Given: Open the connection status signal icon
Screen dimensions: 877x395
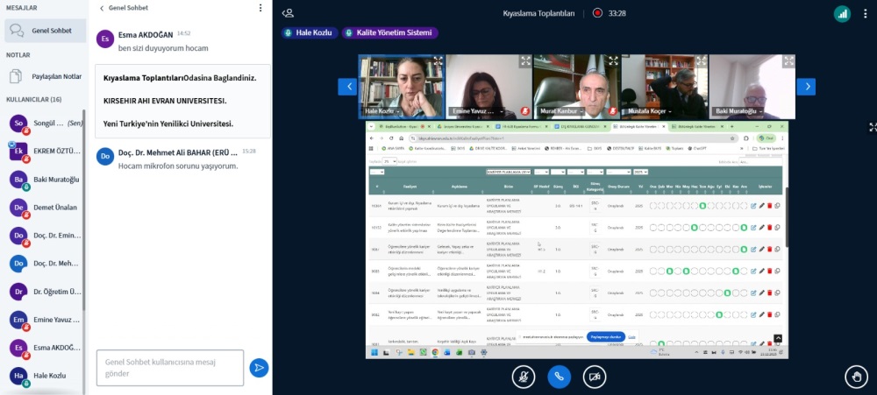Looking at the screenshot, I should click(x=842, y=13).
